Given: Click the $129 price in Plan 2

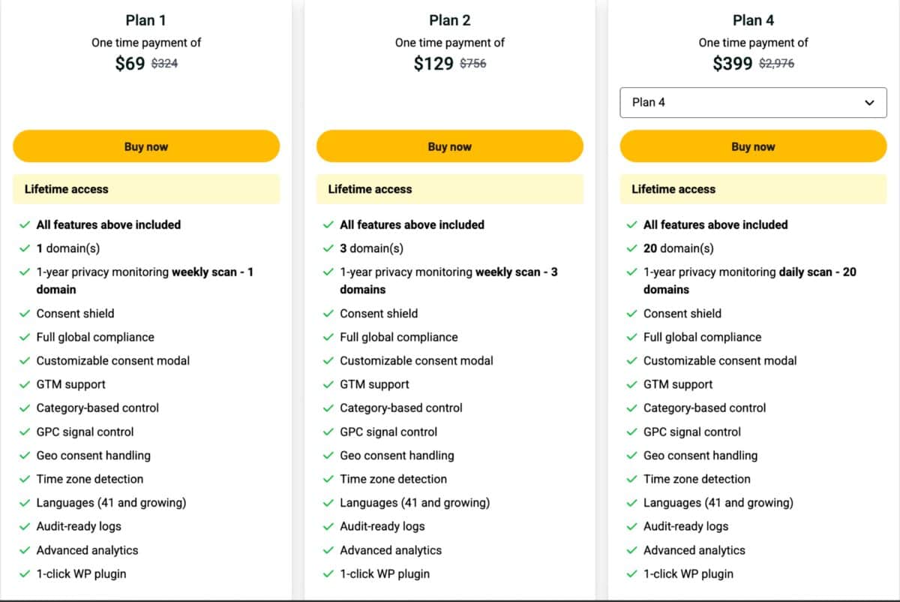Looking at the screenshot, I should click(433, 64).
